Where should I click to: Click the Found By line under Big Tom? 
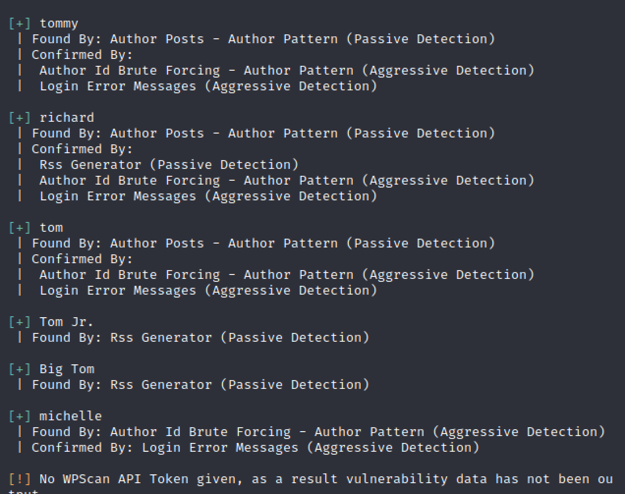[200, 385]
